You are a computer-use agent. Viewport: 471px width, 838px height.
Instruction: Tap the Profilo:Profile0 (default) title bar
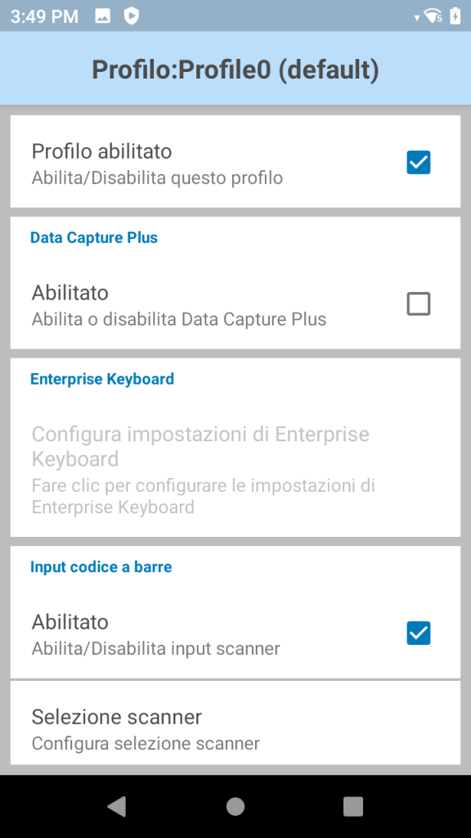(235, 70)
